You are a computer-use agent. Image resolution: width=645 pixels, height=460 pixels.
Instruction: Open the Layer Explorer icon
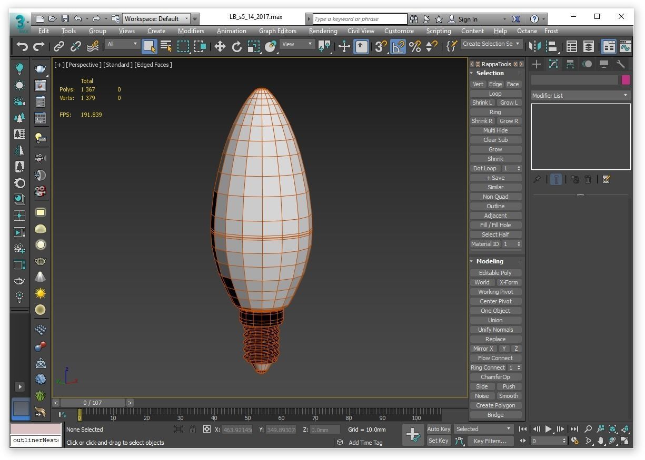click(589, 46)
